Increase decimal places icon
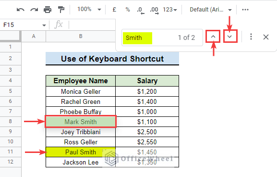The width and height of the screenshot is (277, 177). pyautogui.click(x=154, y=10)
